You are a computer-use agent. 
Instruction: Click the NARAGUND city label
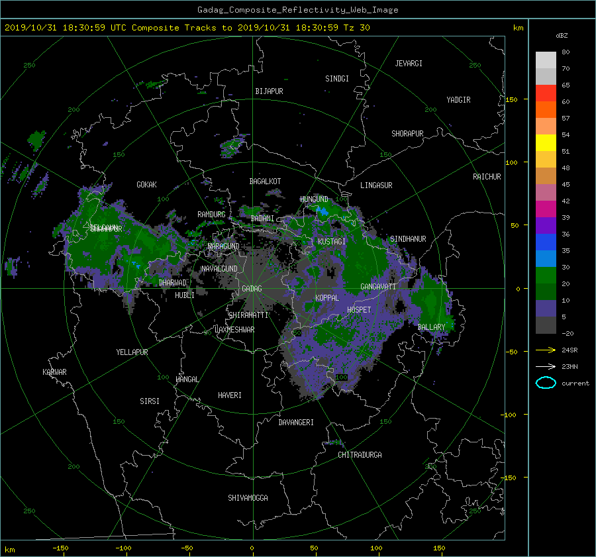[x=224, y=246]
